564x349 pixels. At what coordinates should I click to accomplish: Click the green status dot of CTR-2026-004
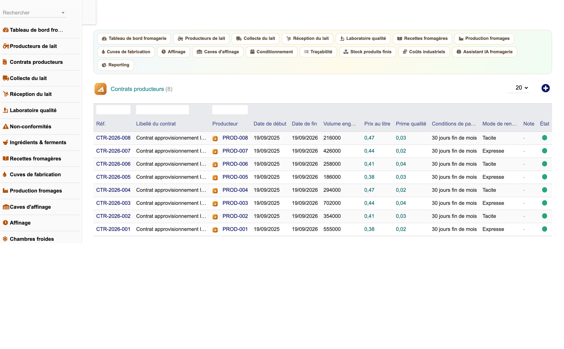(545, 190)
